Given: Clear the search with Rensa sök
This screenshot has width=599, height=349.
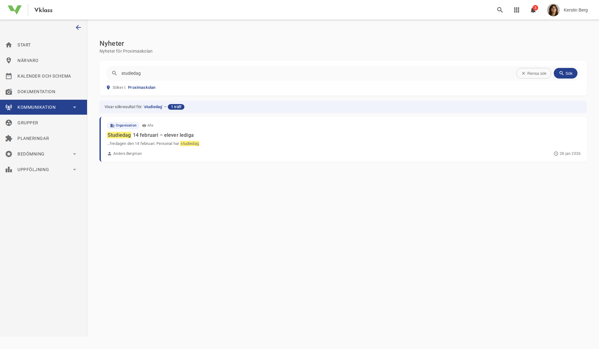Looking at the screenshot, I should [x=534, y=73].
